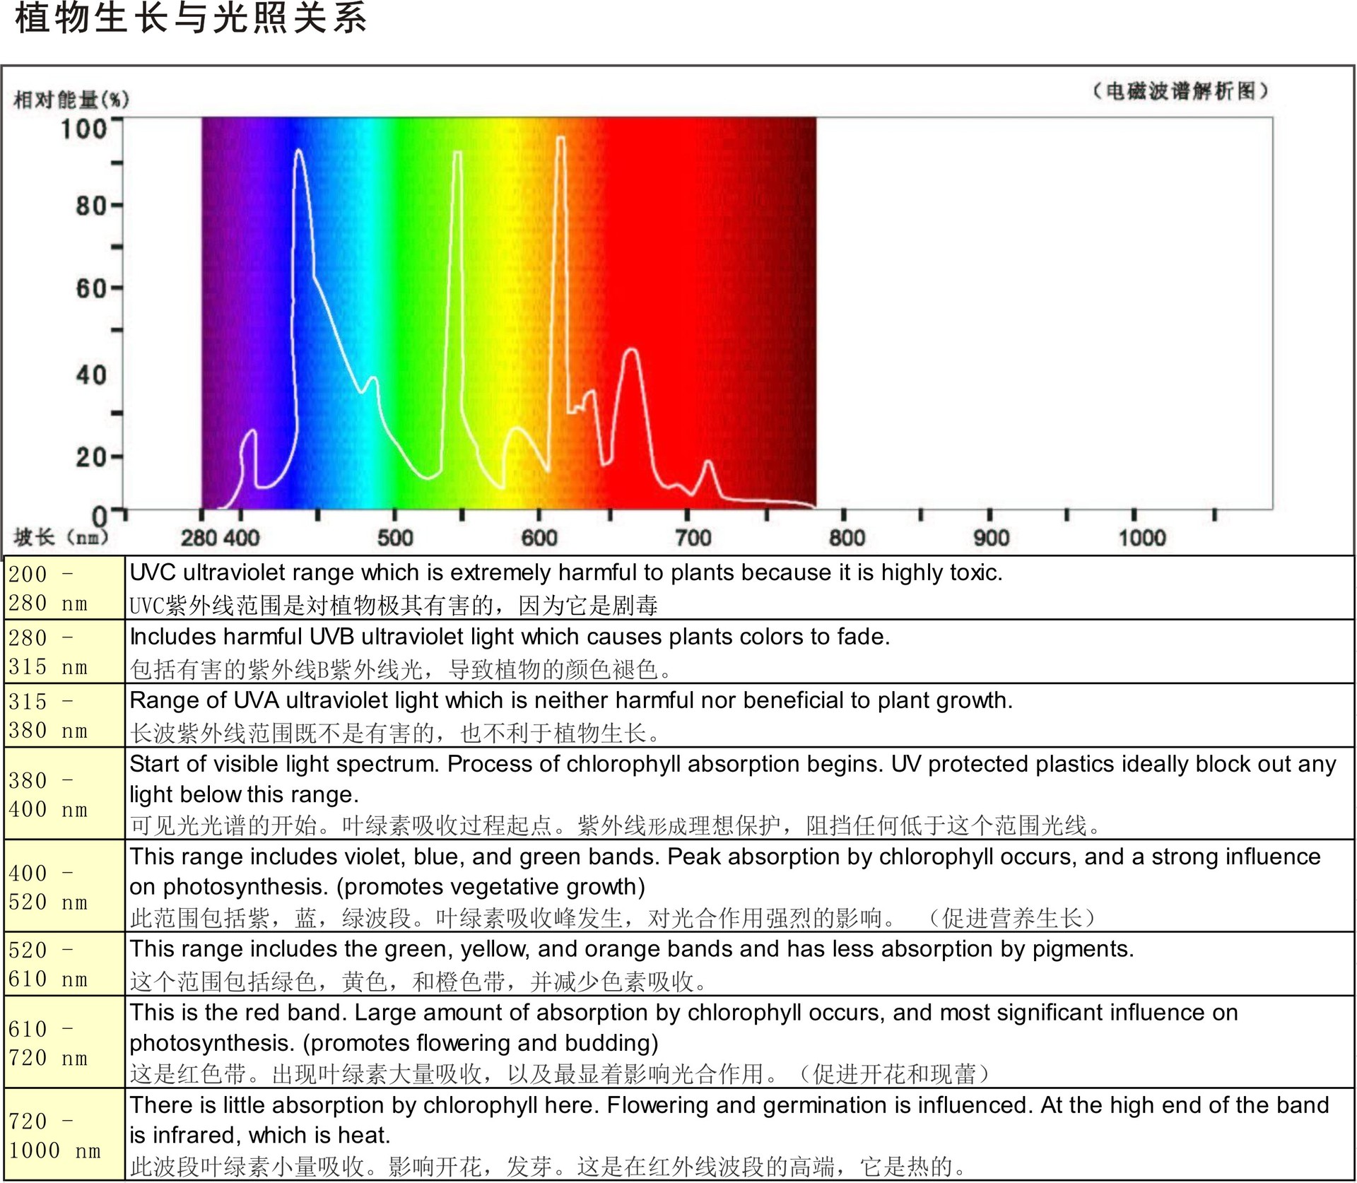The image size is (1357, 1183).
Task: Click the 相对能量(%) axis label
Action: tap(71, 100)
